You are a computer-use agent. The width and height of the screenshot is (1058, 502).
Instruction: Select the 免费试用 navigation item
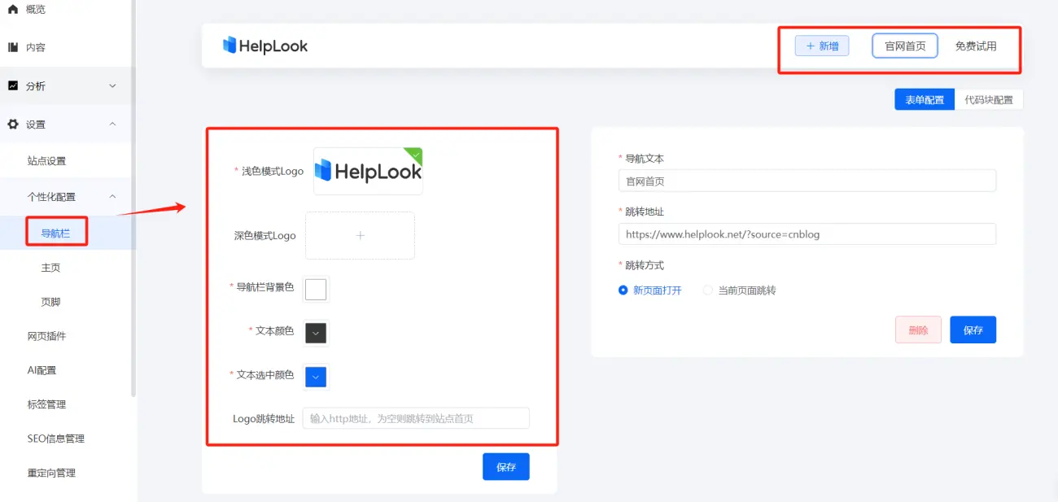pos(975,46)
